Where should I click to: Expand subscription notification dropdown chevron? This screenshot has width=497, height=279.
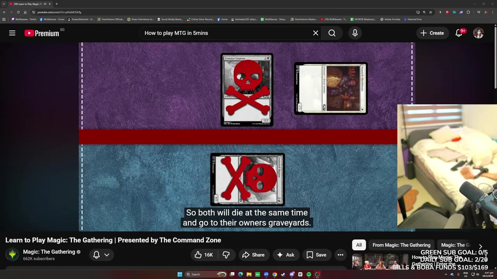106,255
